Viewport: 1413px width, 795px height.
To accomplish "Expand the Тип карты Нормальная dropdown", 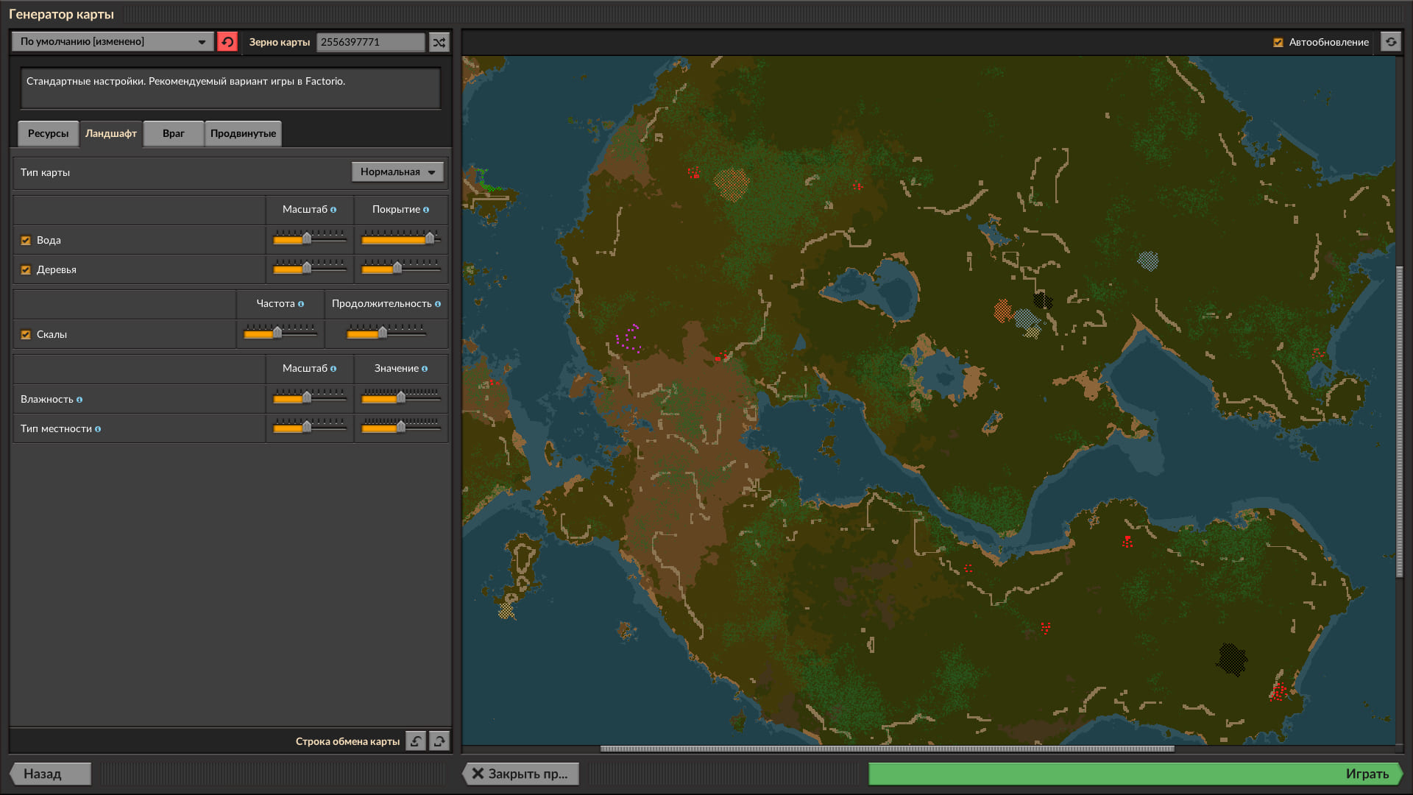I will (x=397, y=172).
